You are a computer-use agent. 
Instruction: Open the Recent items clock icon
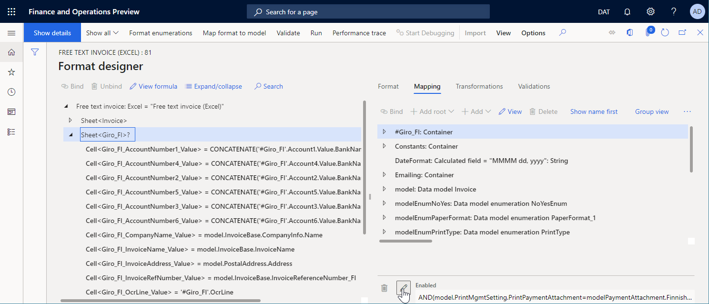(11, 91)
